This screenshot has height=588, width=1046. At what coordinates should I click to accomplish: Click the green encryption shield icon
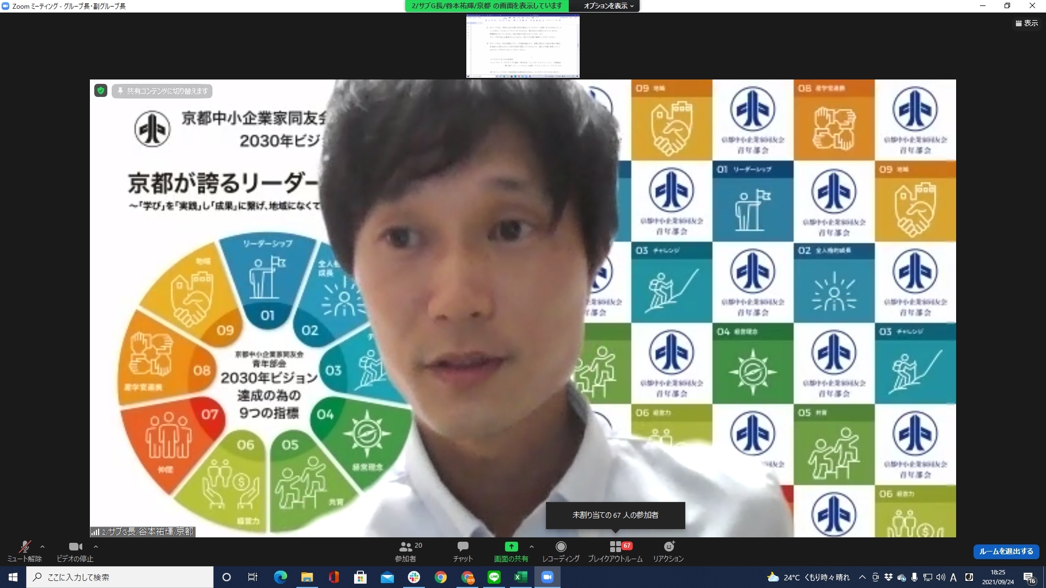coord(101,91)
